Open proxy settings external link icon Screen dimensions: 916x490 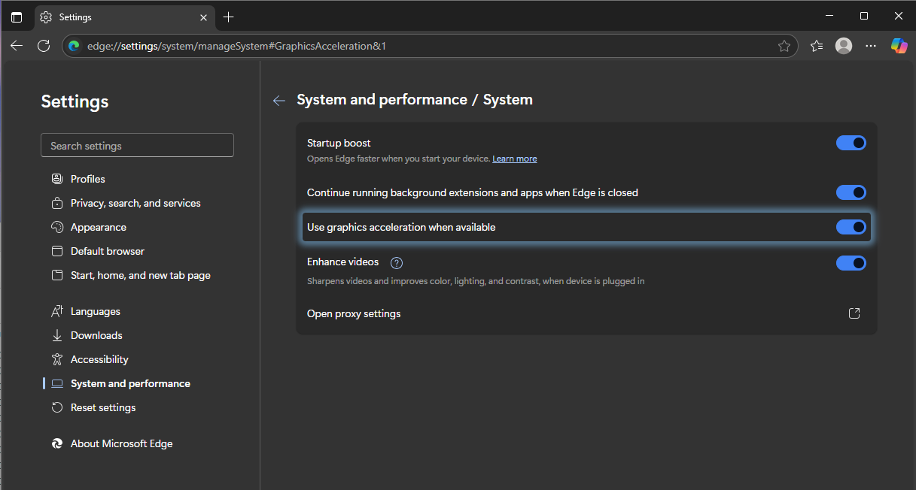854,313
